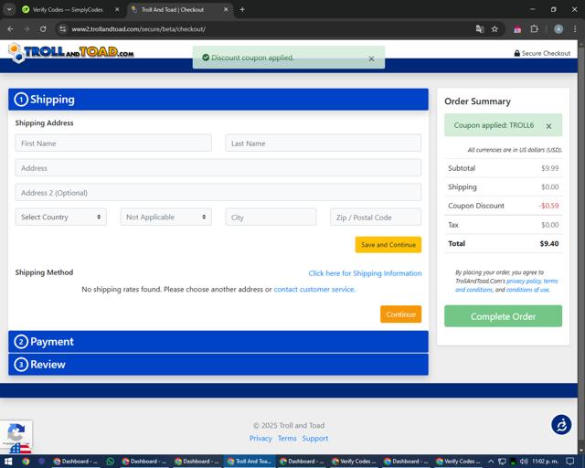
Task: Open the footer Support link
Action: pos(315,438)
